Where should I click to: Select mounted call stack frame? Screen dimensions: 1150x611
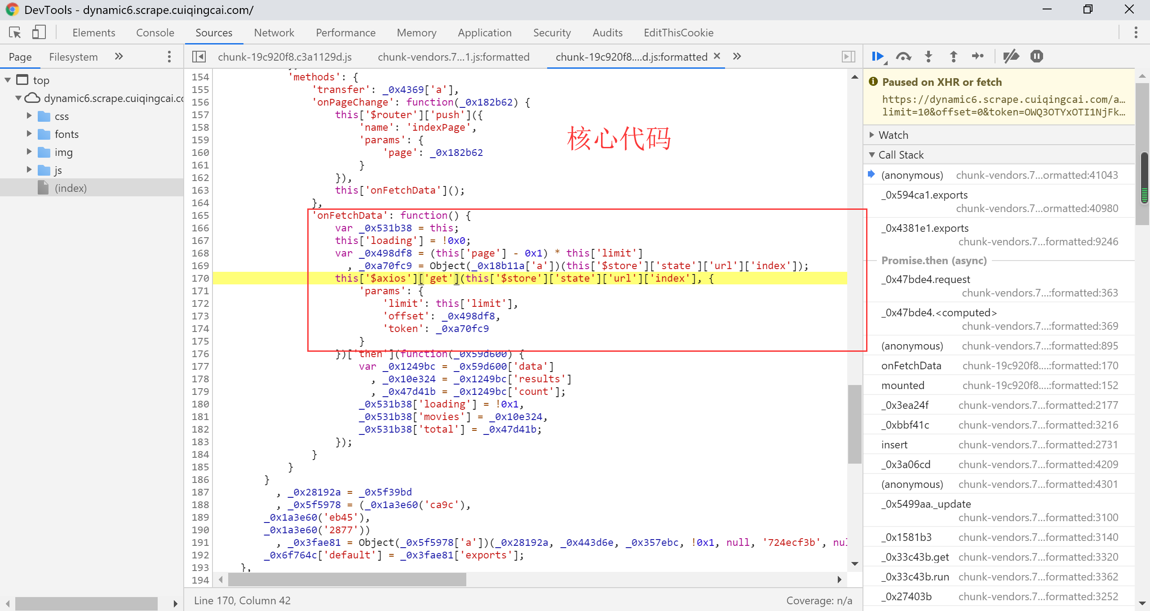(902, 385)
